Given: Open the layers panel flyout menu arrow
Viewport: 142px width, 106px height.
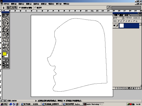Looking at the screenshot, I should 140,15.
